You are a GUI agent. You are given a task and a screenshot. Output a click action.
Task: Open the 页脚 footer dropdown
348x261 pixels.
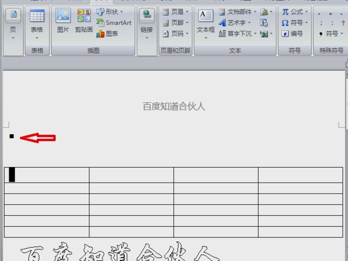[176, 23]
